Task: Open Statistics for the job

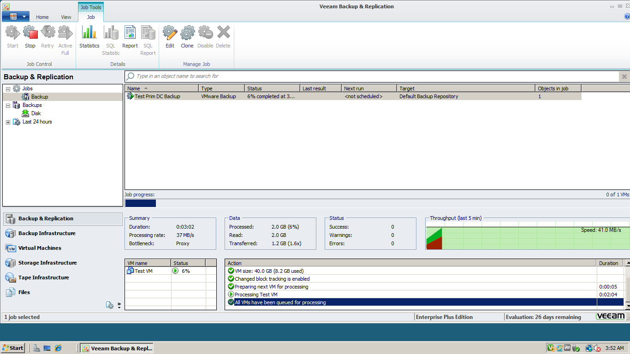Action: 89,37
